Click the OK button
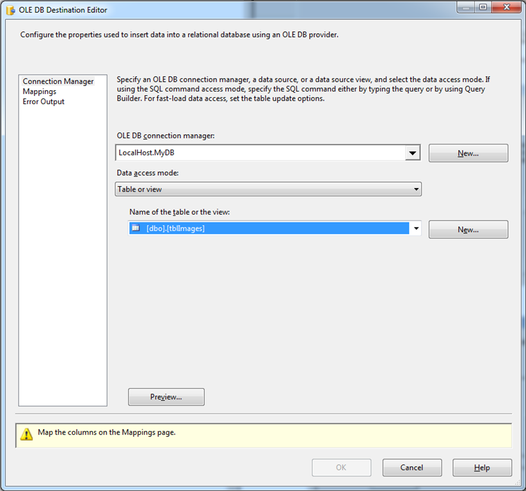This screenshot has width=526, height=491. click(x=341, y=467)
